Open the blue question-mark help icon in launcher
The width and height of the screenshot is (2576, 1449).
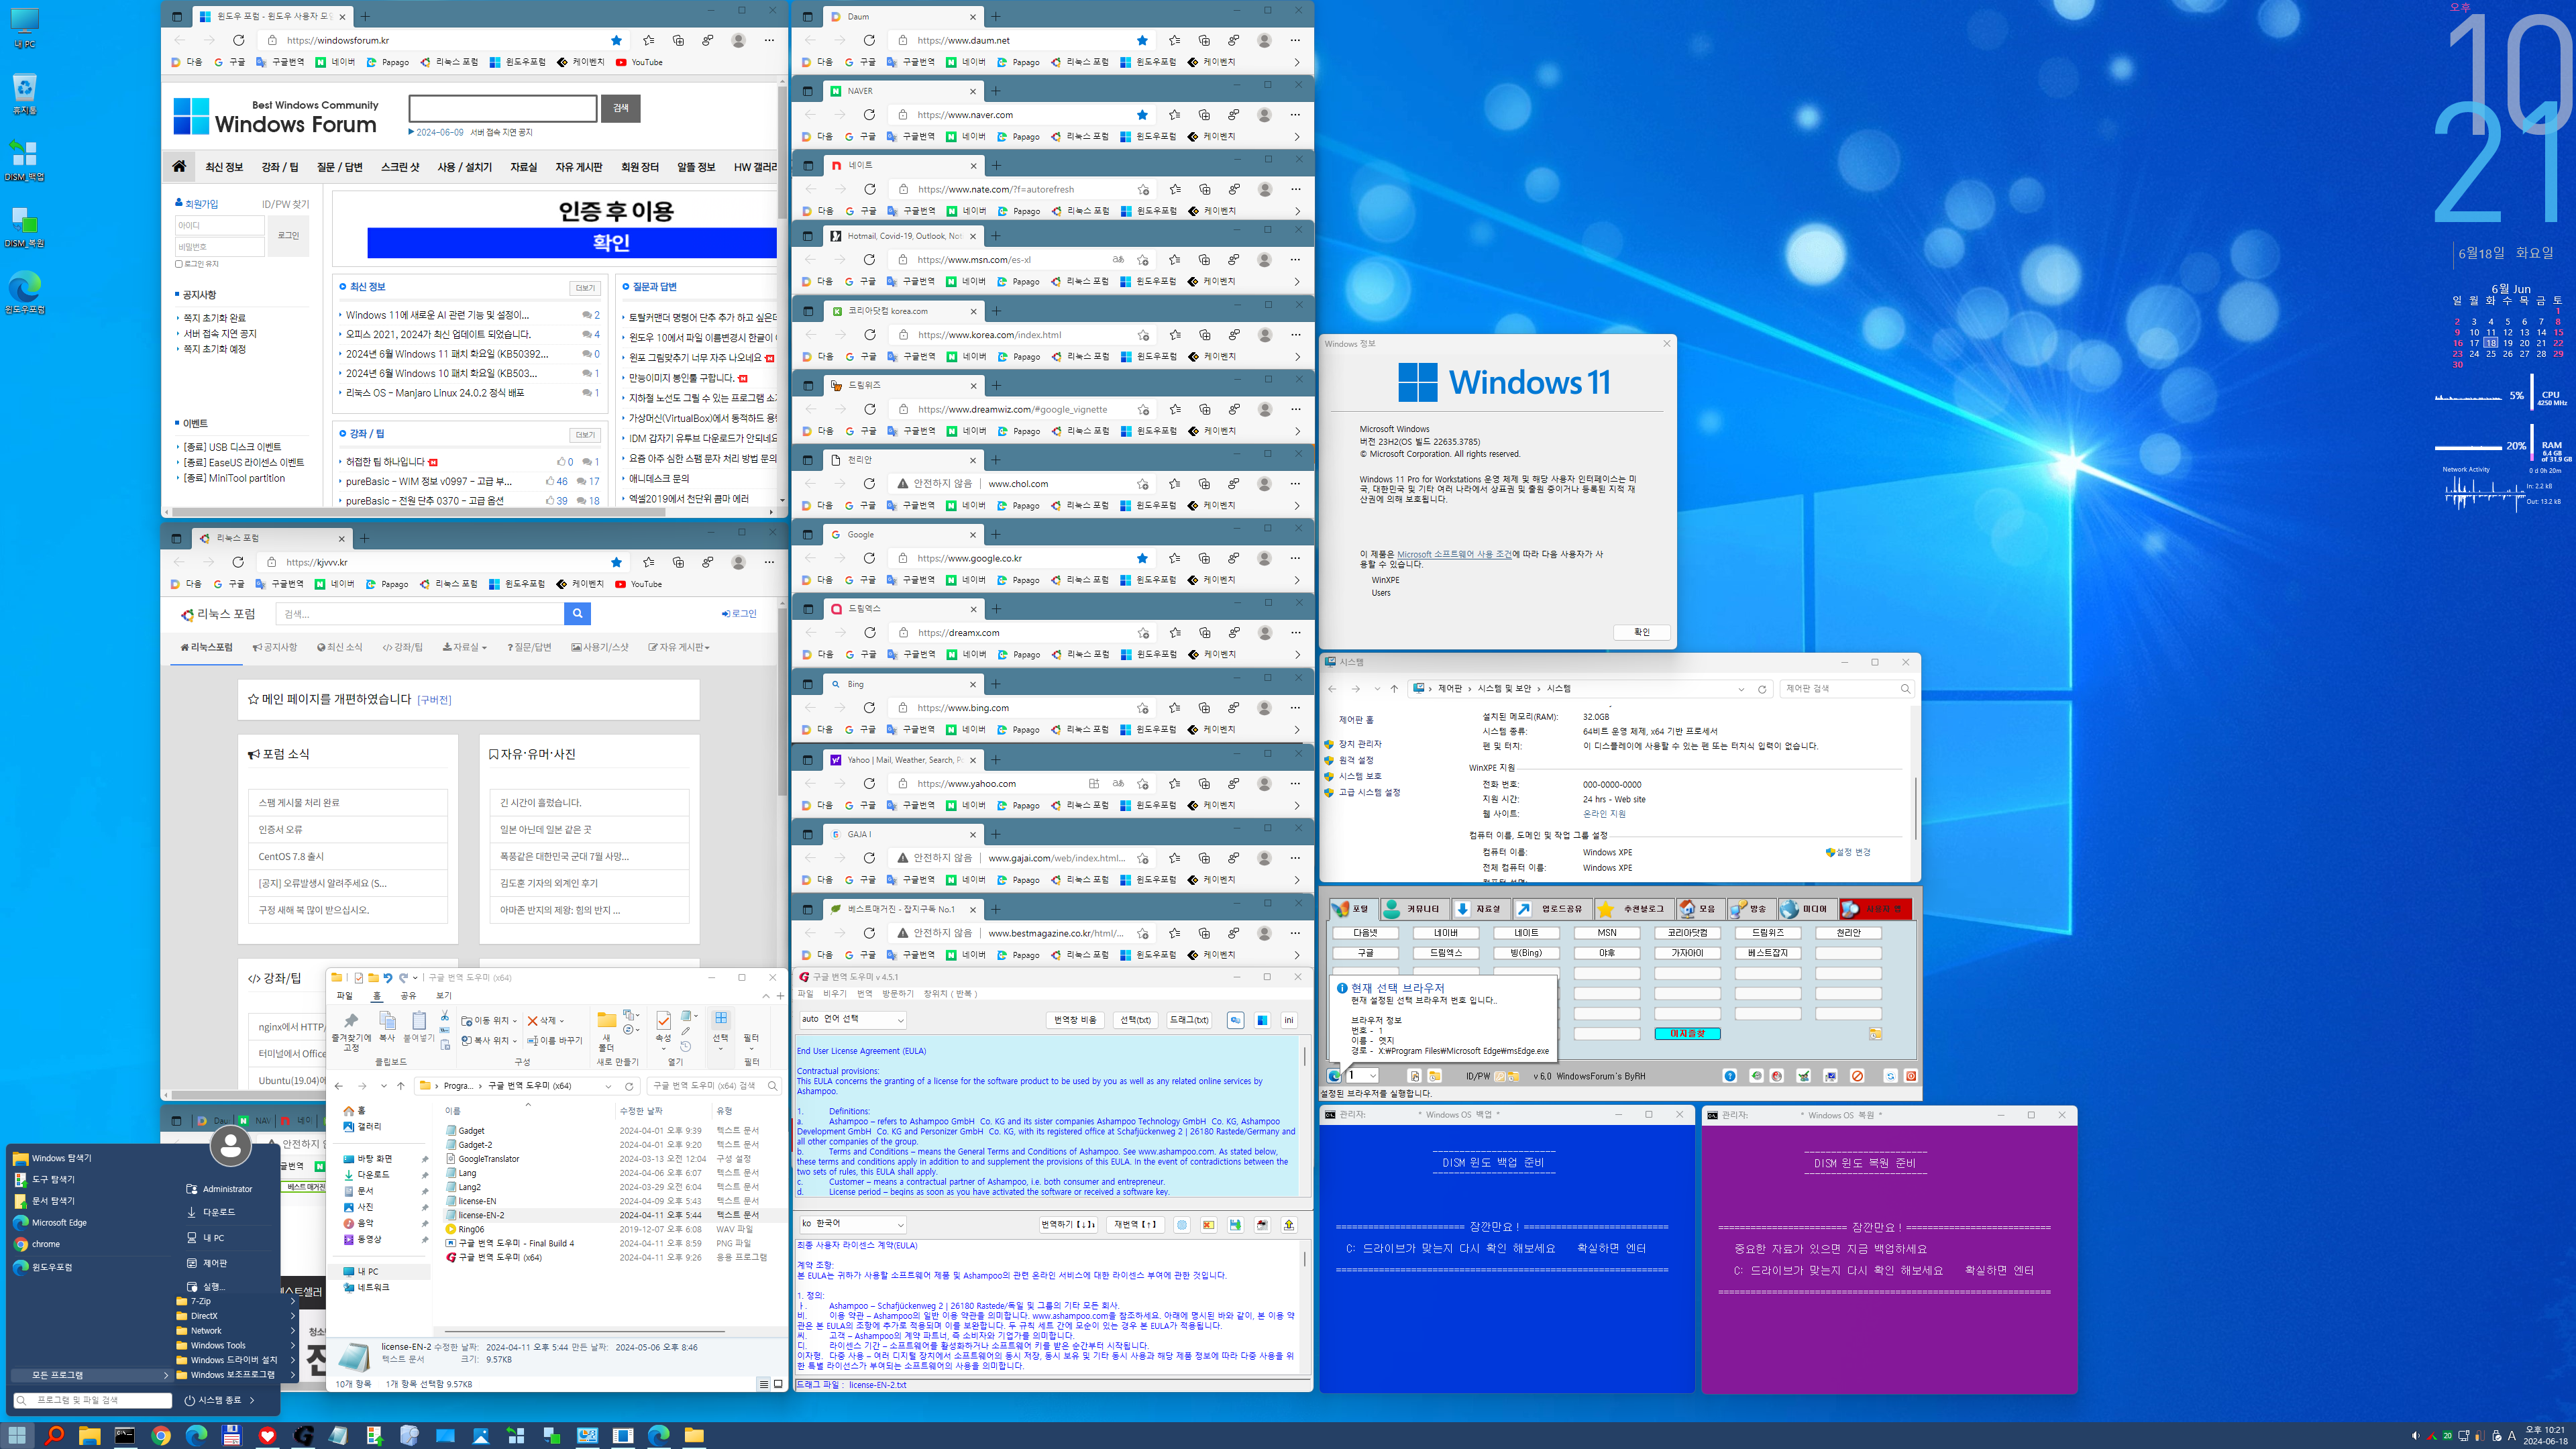(x=1730, y=1076)
